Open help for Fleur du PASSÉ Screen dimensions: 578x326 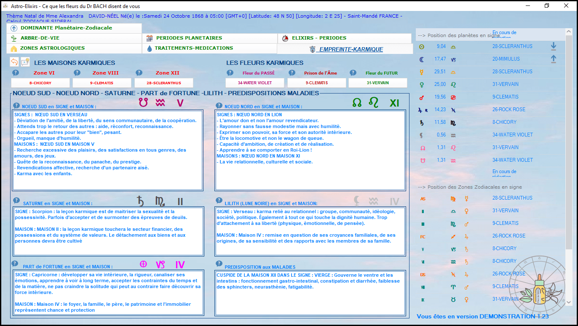pyautogui.click(x=230, y=73)
